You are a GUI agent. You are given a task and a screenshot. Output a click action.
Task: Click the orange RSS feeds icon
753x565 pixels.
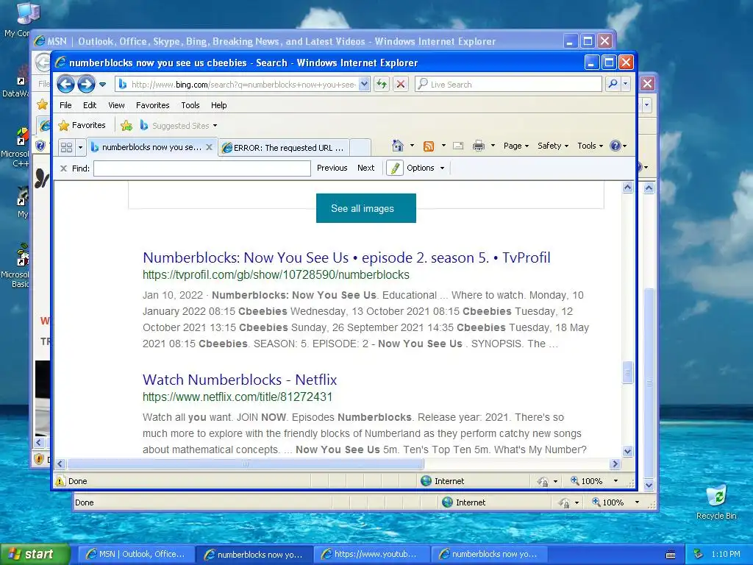pos(429,146)
